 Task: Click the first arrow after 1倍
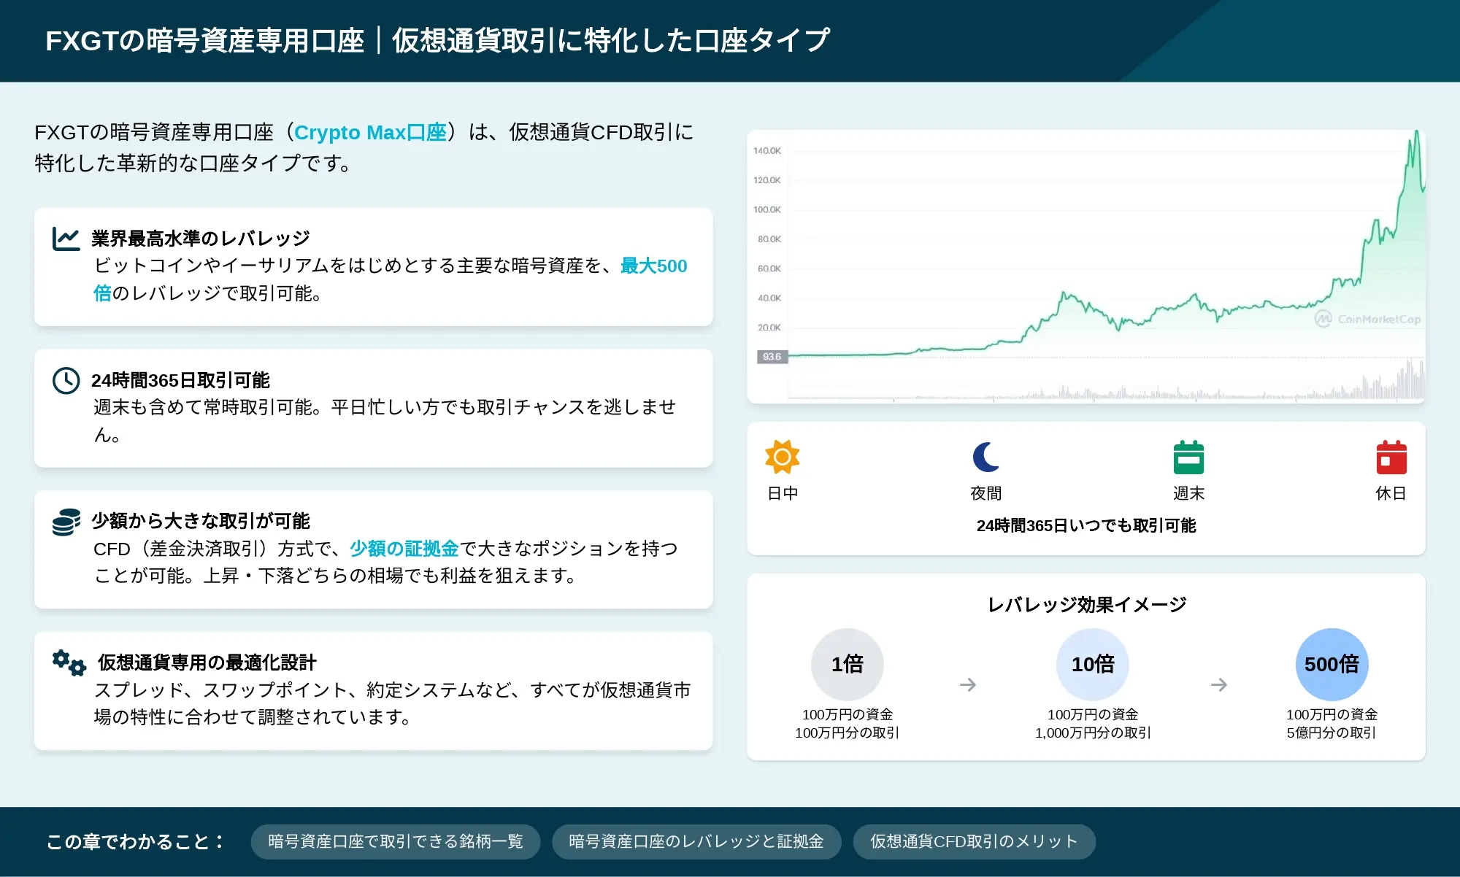968,684
